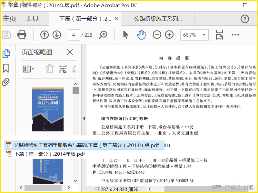Print the document with printer icon
This screenshot has width=258, height=193.
[22, 35]
